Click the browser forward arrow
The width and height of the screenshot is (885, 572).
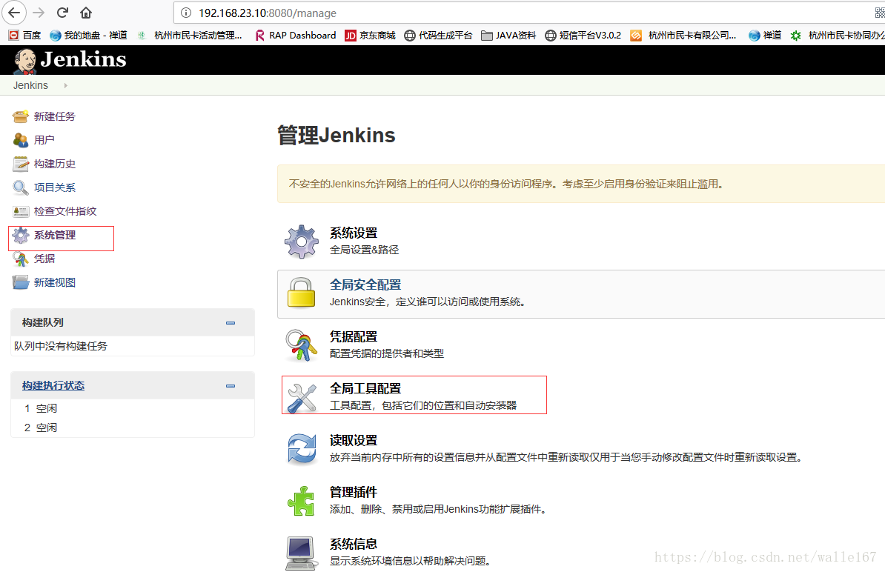pos(39,13)
